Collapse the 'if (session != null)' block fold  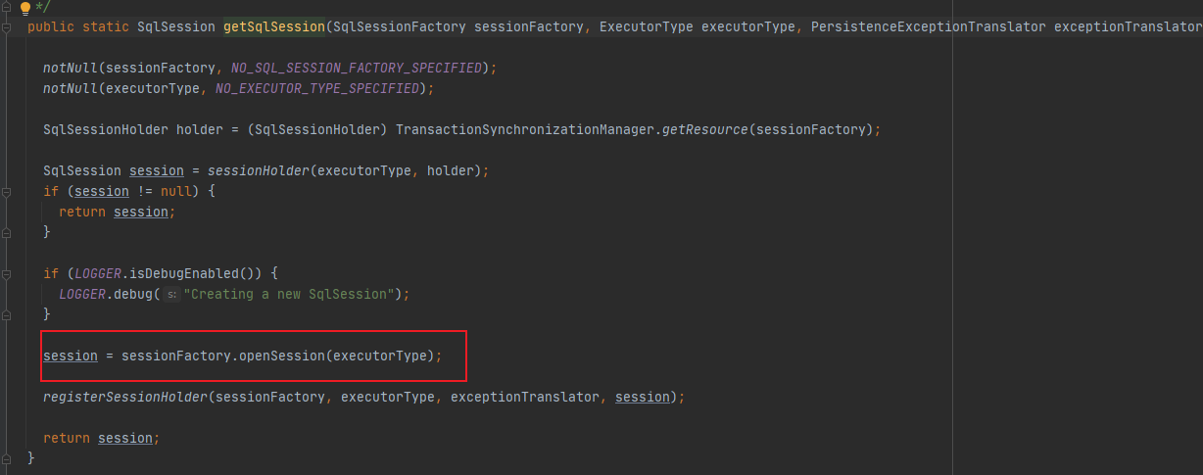[x=7, y=191]
